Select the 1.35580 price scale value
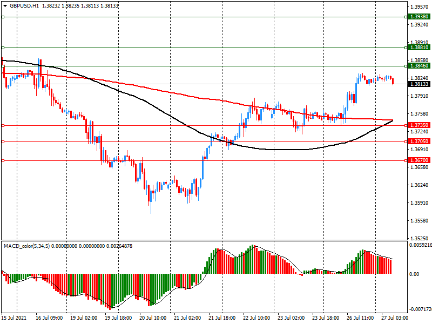Viewport: 432px width, 324px height. point(420,221)
